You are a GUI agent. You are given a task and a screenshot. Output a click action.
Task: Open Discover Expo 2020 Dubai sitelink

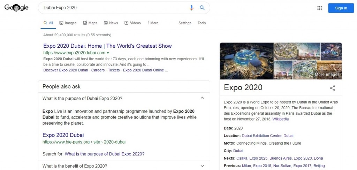click(x=66, y=70)
